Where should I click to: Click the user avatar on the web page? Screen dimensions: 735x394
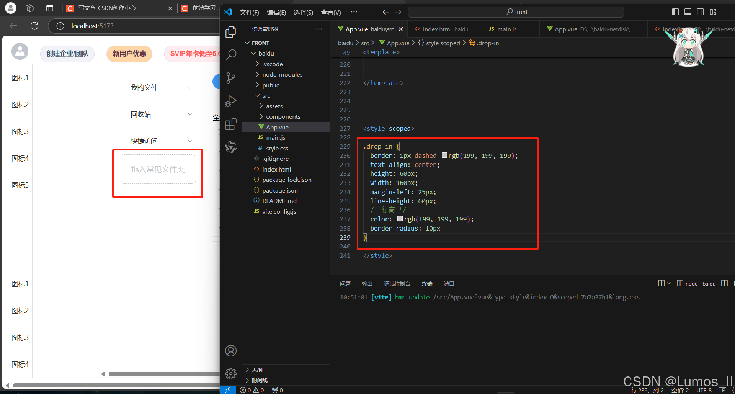point(20,51)
